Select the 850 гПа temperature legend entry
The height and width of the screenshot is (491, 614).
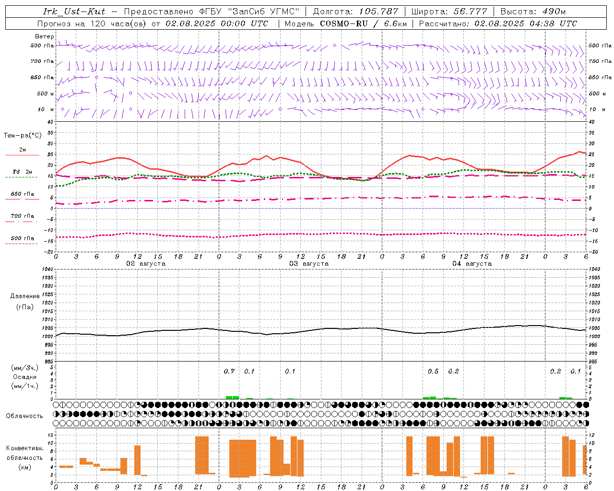(x=23, y=194)
